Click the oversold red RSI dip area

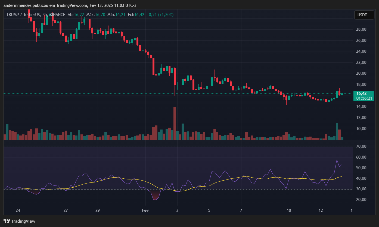pyautogui.click(x=156, y=195)
